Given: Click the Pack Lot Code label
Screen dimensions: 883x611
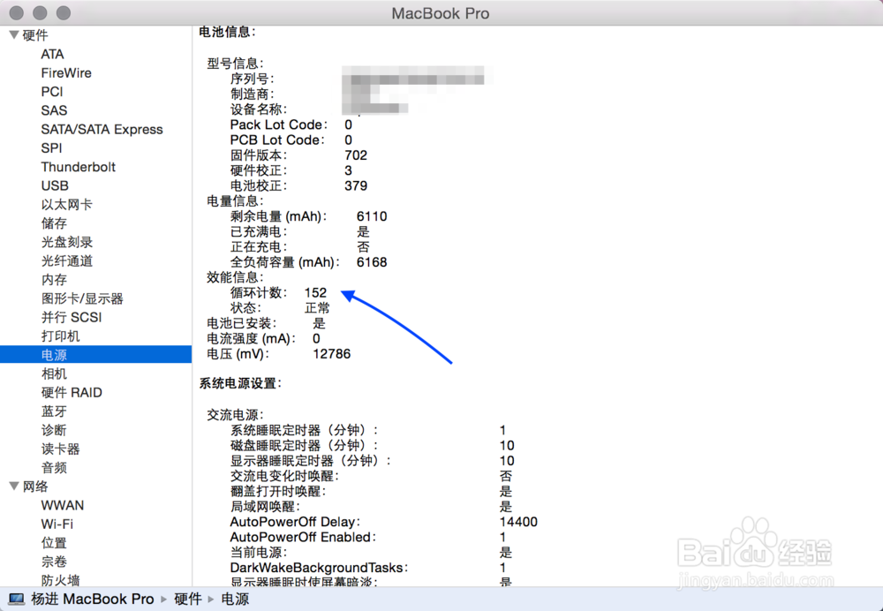Looking at the screenshot, I should click(279, 124).
